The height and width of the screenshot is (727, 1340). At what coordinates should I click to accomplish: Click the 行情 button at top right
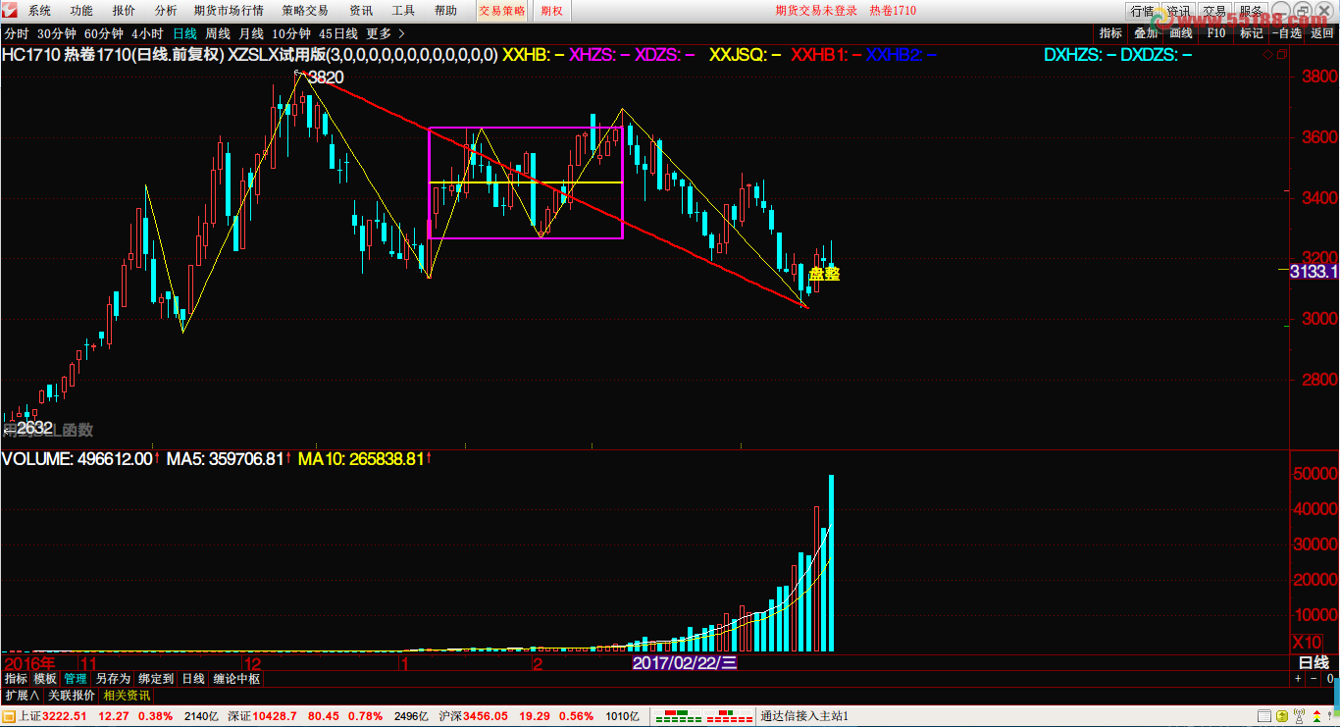[1142, 11]
